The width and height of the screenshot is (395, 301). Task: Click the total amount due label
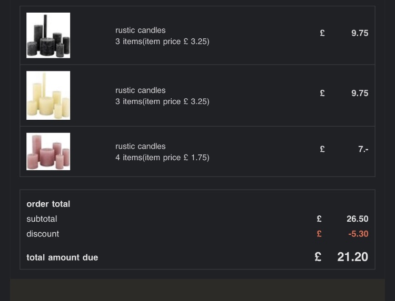pyautogui.click(x=62, y=257)
